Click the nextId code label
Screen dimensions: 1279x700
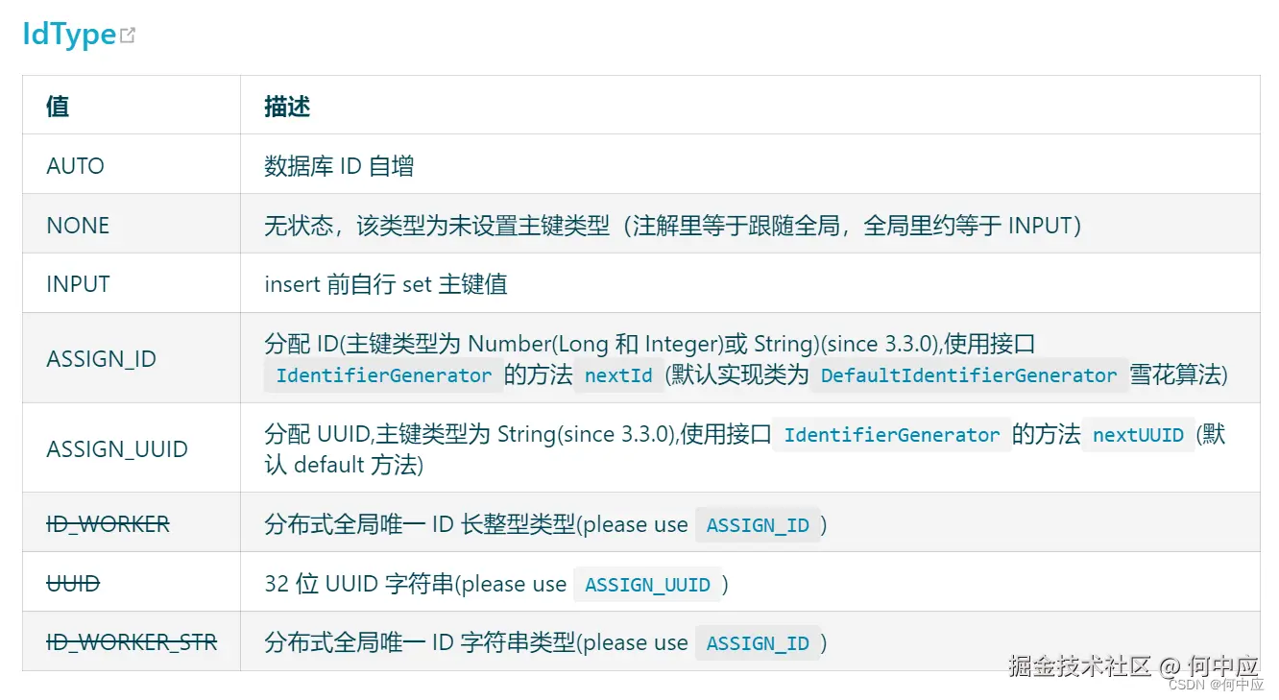pos(618,375)
